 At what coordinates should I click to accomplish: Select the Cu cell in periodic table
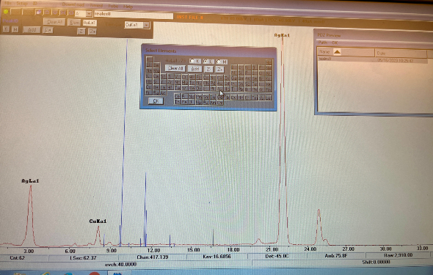(x=220, y=78)
